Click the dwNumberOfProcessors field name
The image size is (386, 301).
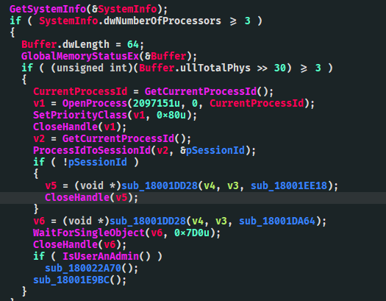click(x=162, y=21)
